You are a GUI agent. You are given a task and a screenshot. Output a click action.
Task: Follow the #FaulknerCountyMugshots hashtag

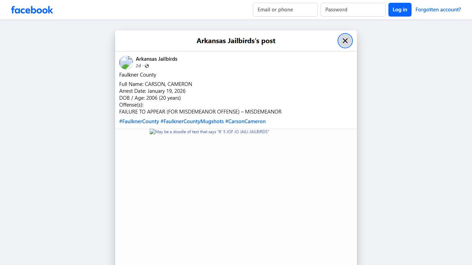point(192,121)
